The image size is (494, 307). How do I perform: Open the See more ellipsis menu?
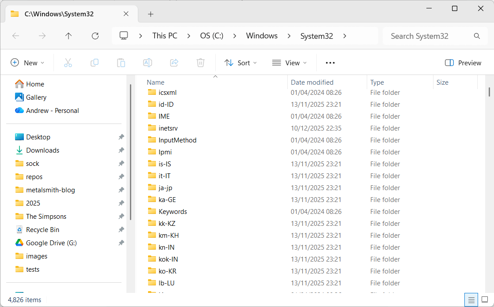point(330,63)
